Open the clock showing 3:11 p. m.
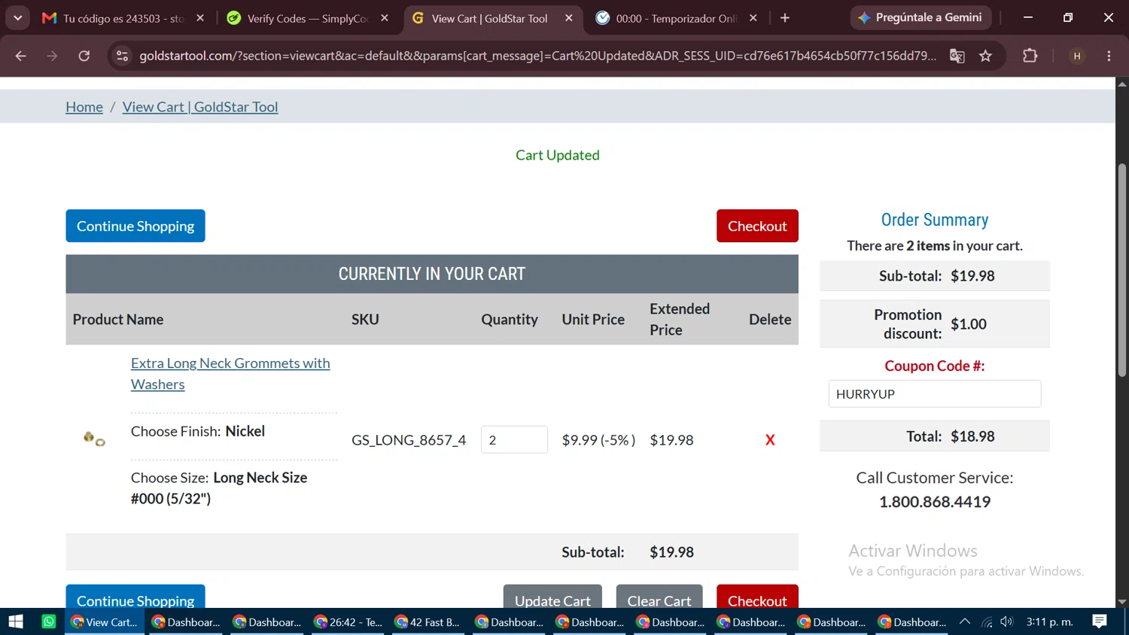 (1050, 621)
